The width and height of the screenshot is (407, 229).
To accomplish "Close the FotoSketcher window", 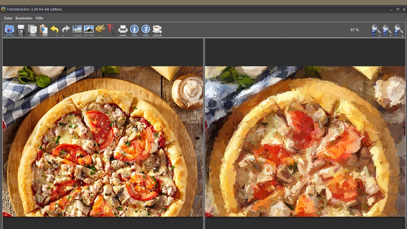I will 404,9.
